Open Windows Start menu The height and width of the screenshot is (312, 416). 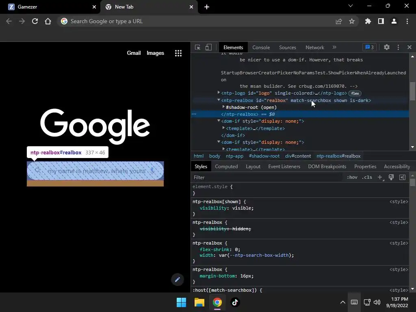(182, 302)
